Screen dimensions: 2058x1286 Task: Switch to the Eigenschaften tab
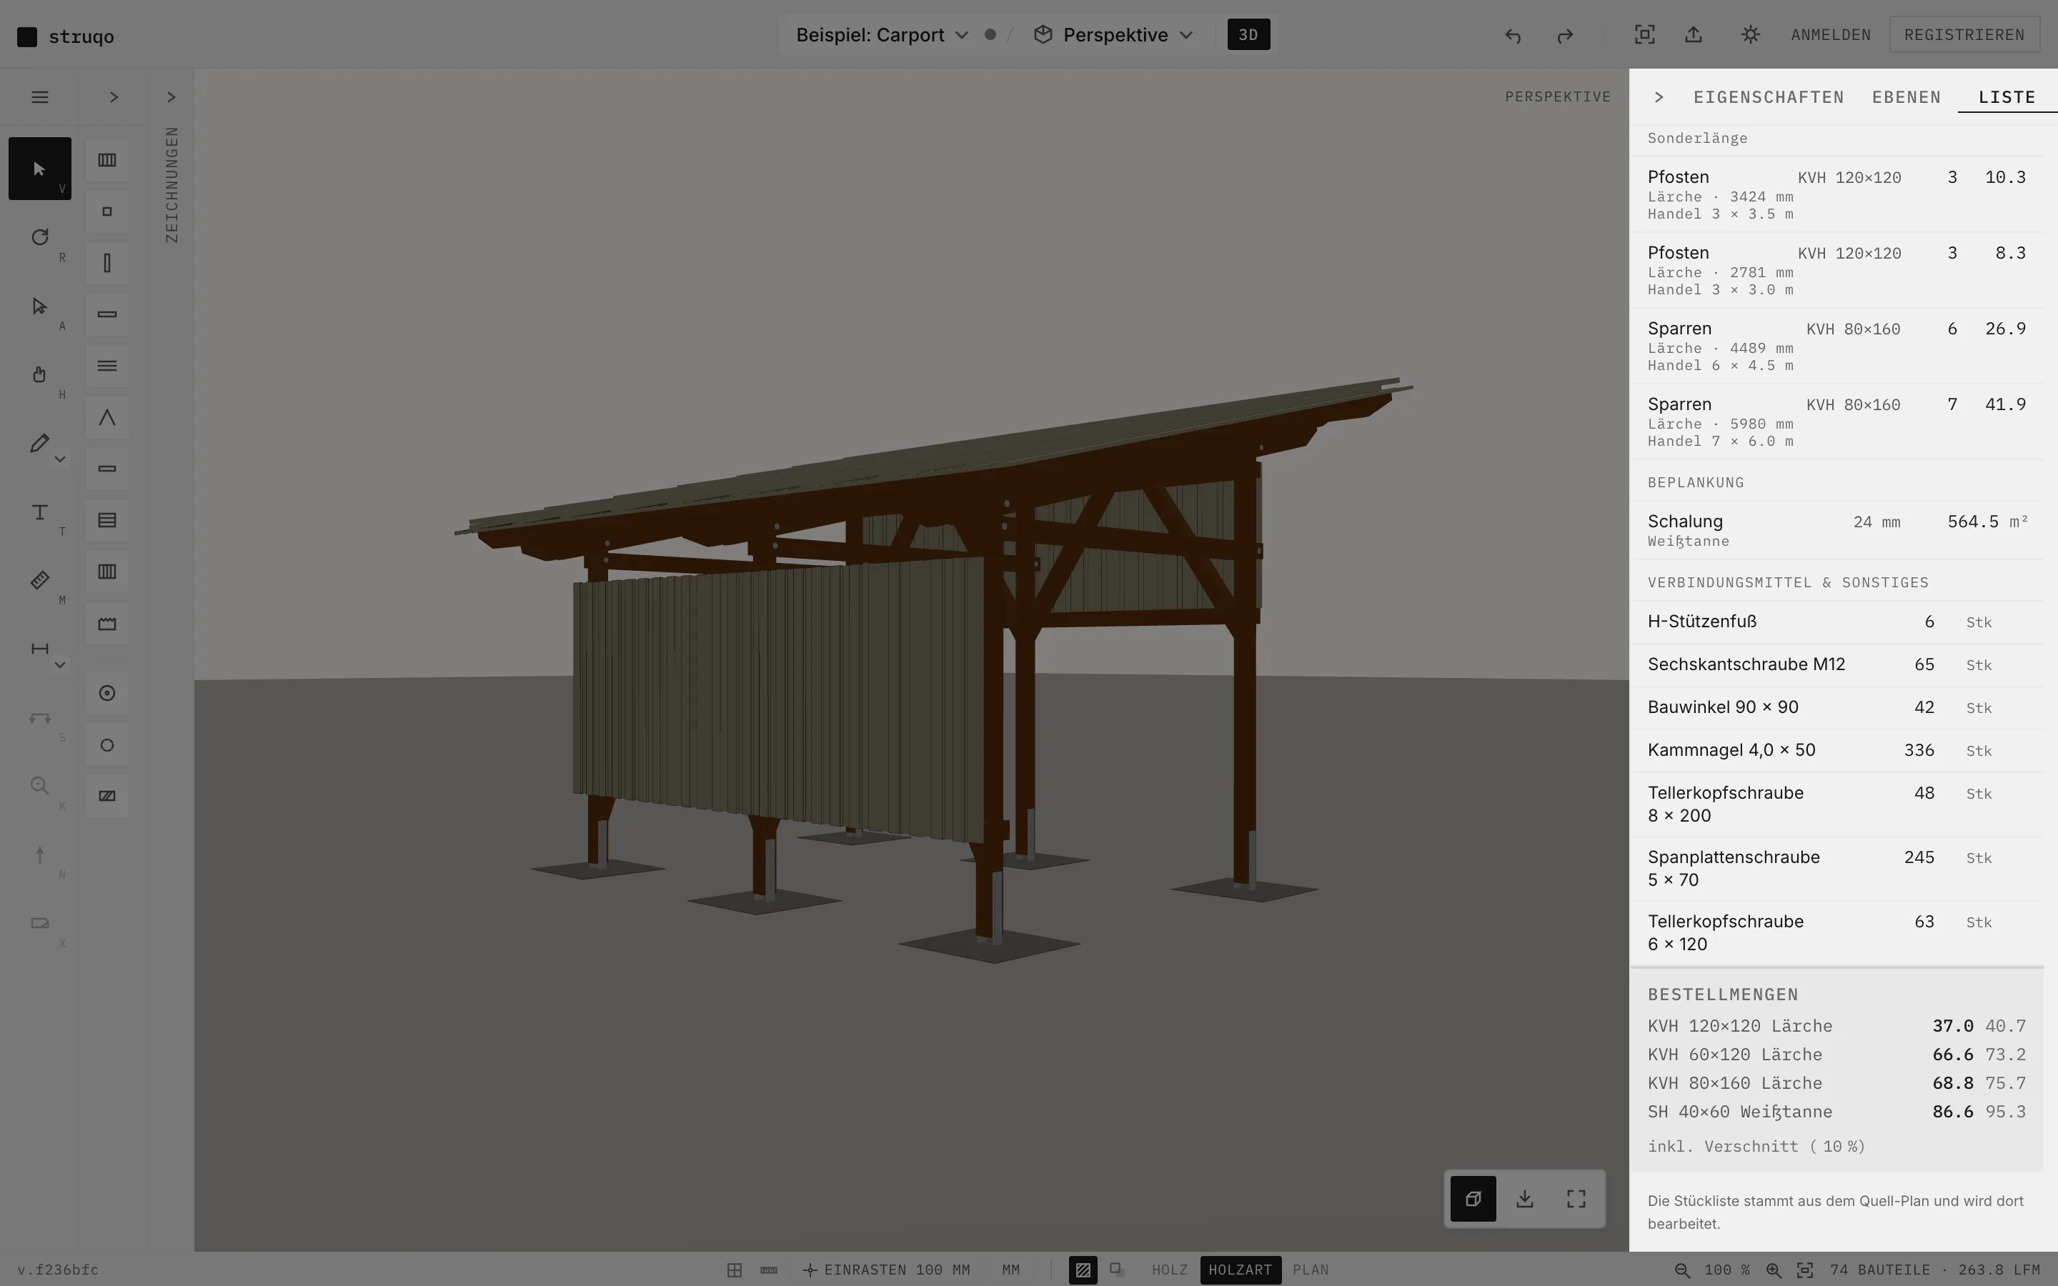coord(1768,97)
